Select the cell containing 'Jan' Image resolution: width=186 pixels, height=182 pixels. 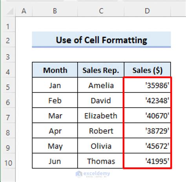[55, 85]
